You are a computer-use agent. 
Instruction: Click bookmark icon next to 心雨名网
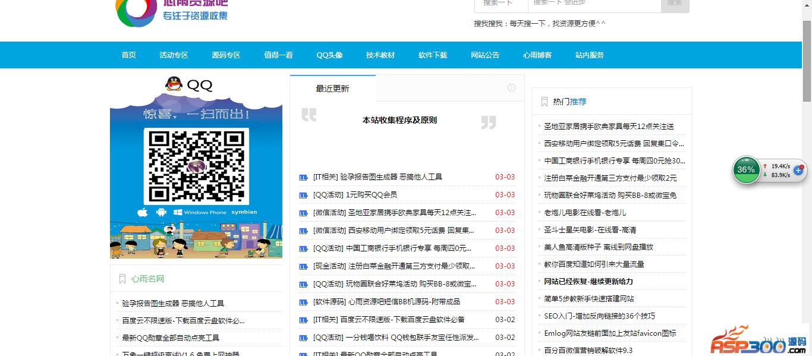(x=122, y=279)
